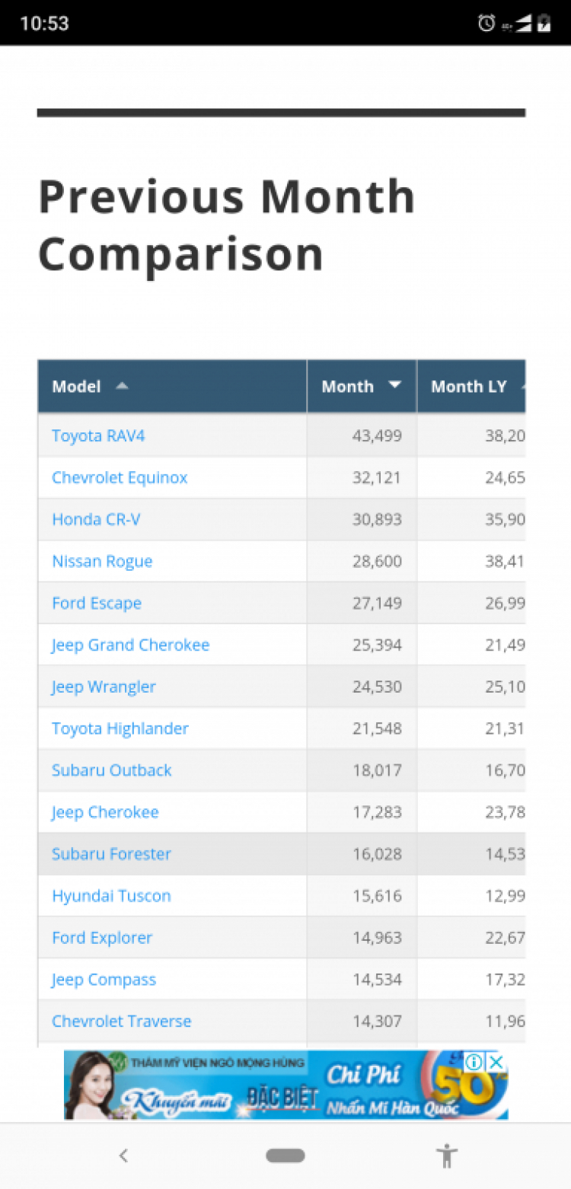Tap the battery status icon
This screenshot has height=1189, width=571.
(544, 23)
